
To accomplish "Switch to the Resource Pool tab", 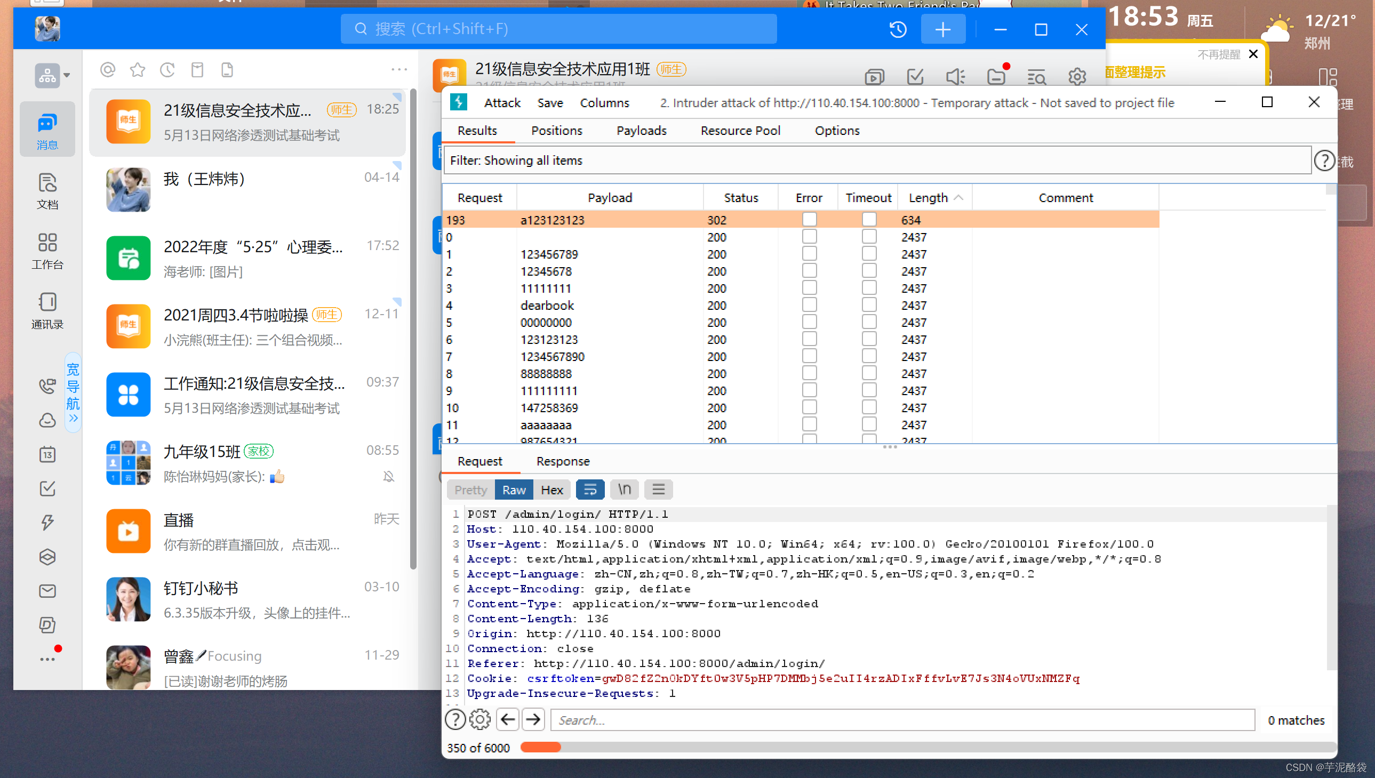I will pos(740,131).
